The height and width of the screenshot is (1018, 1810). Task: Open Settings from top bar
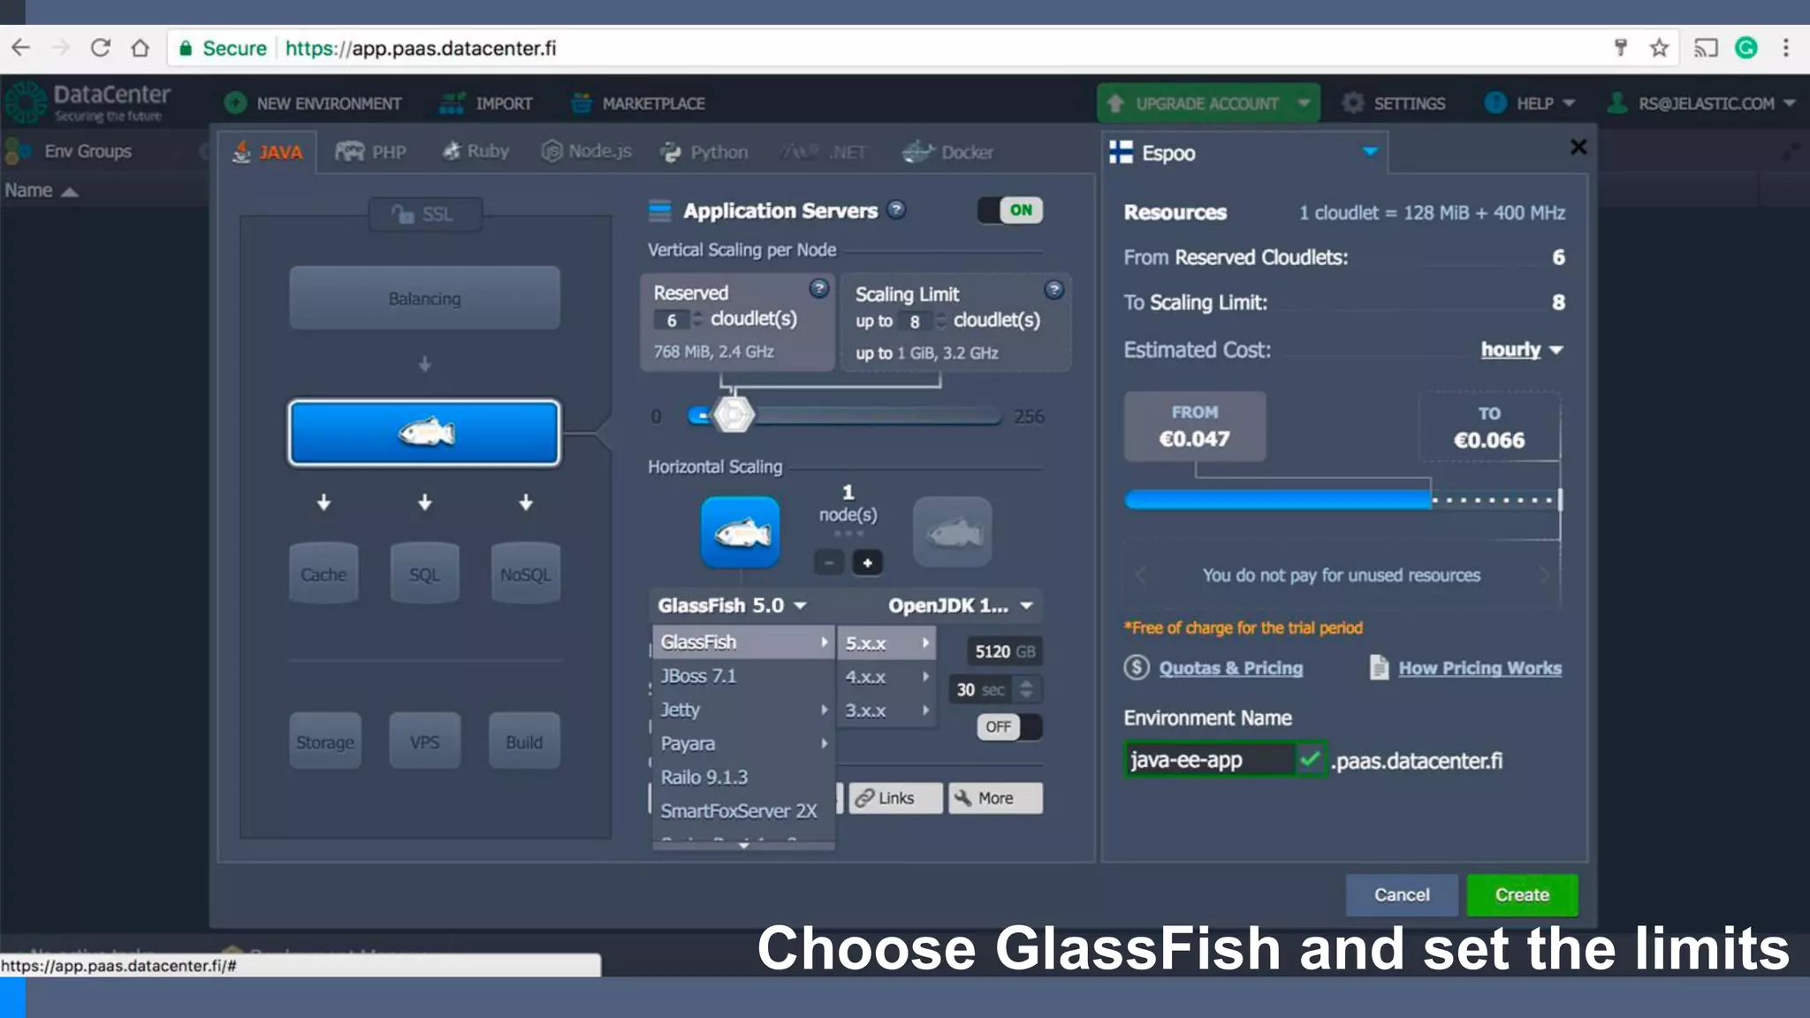coord(1394,103)
